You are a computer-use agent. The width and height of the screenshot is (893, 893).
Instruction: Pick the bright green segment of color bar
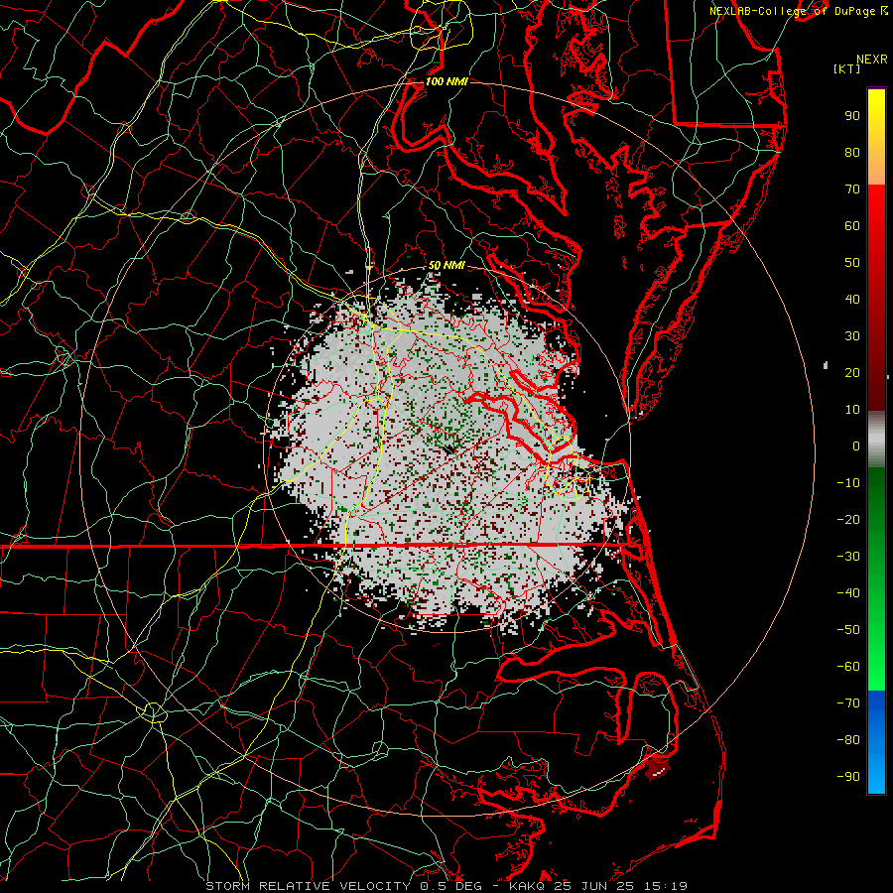[876, 655]
